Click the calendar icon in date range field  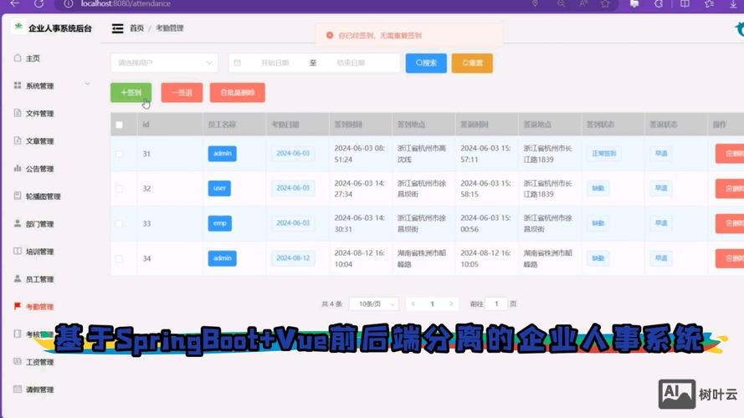click(x=237, y=63)
